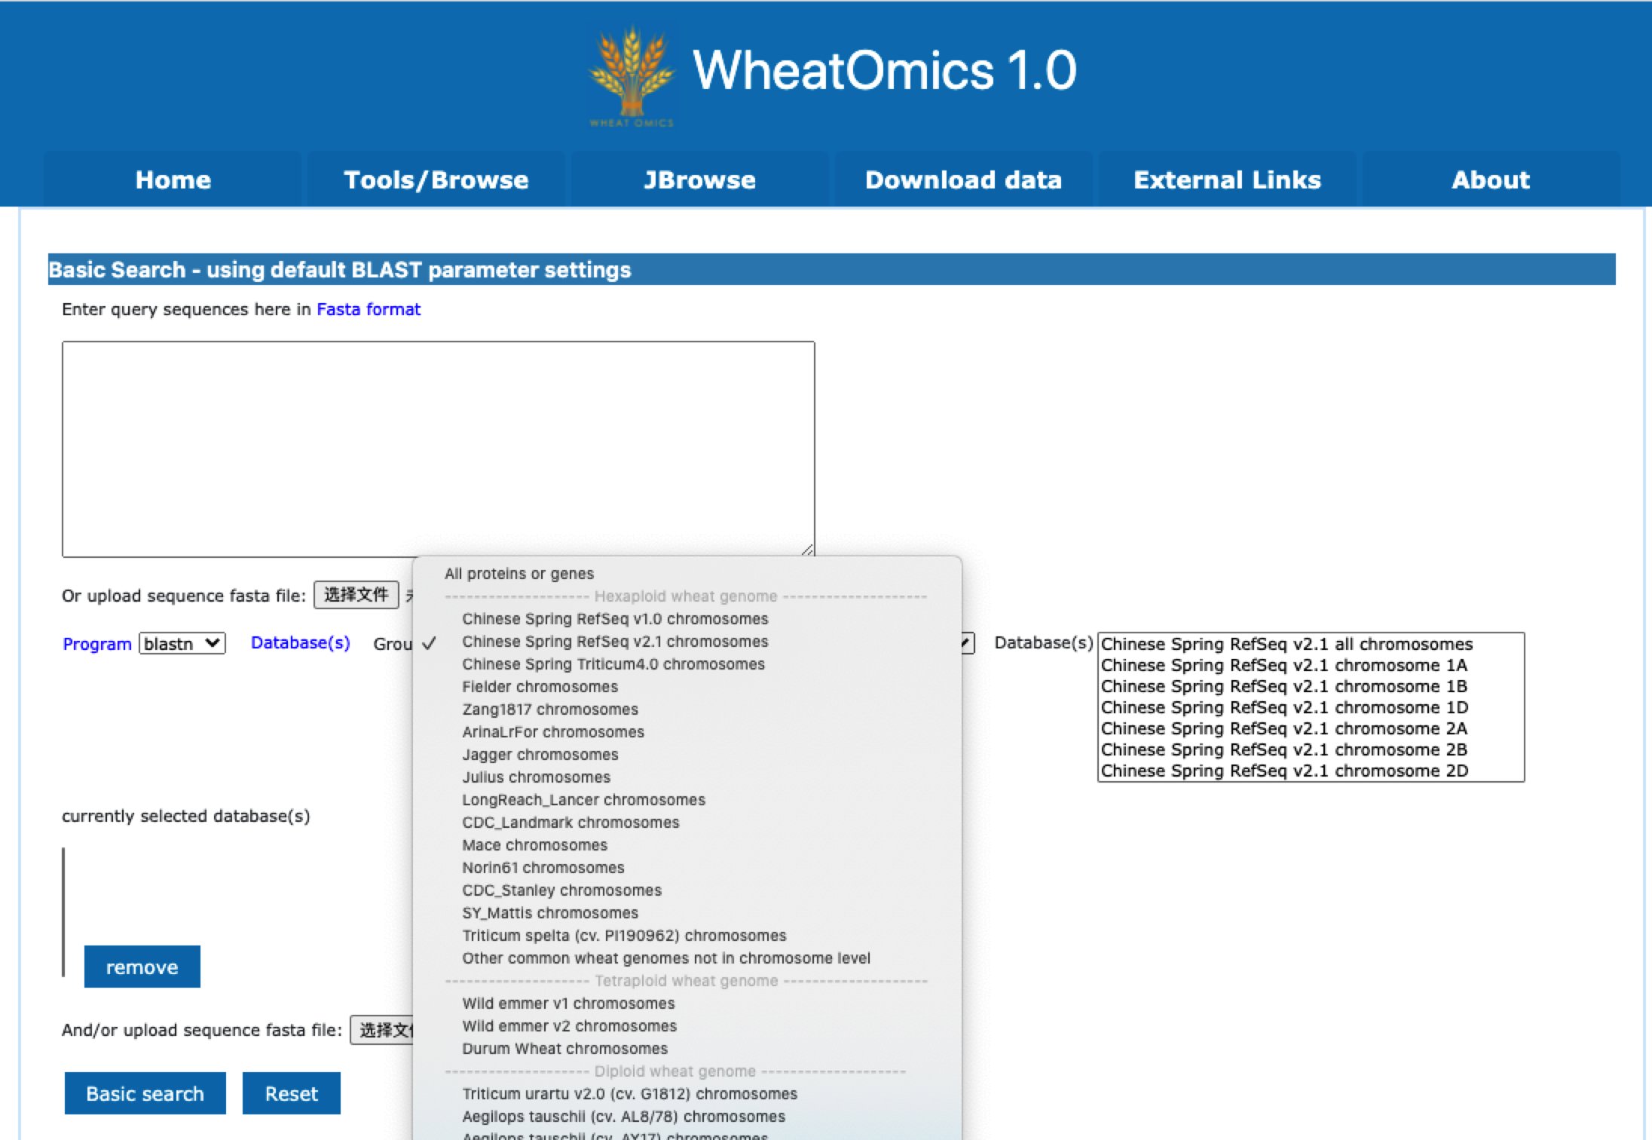Go to the JBrowse page

pos(699,179)
